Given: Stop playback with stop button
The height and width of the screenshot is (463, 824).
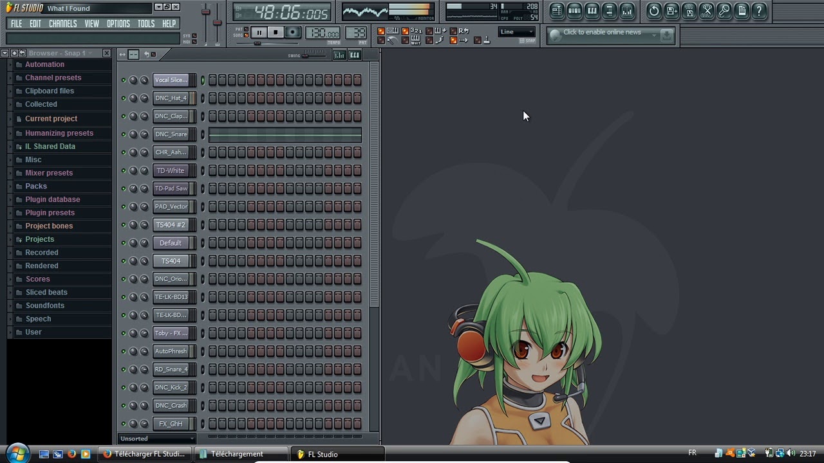Looking at the screenshot, I should 276,32.
